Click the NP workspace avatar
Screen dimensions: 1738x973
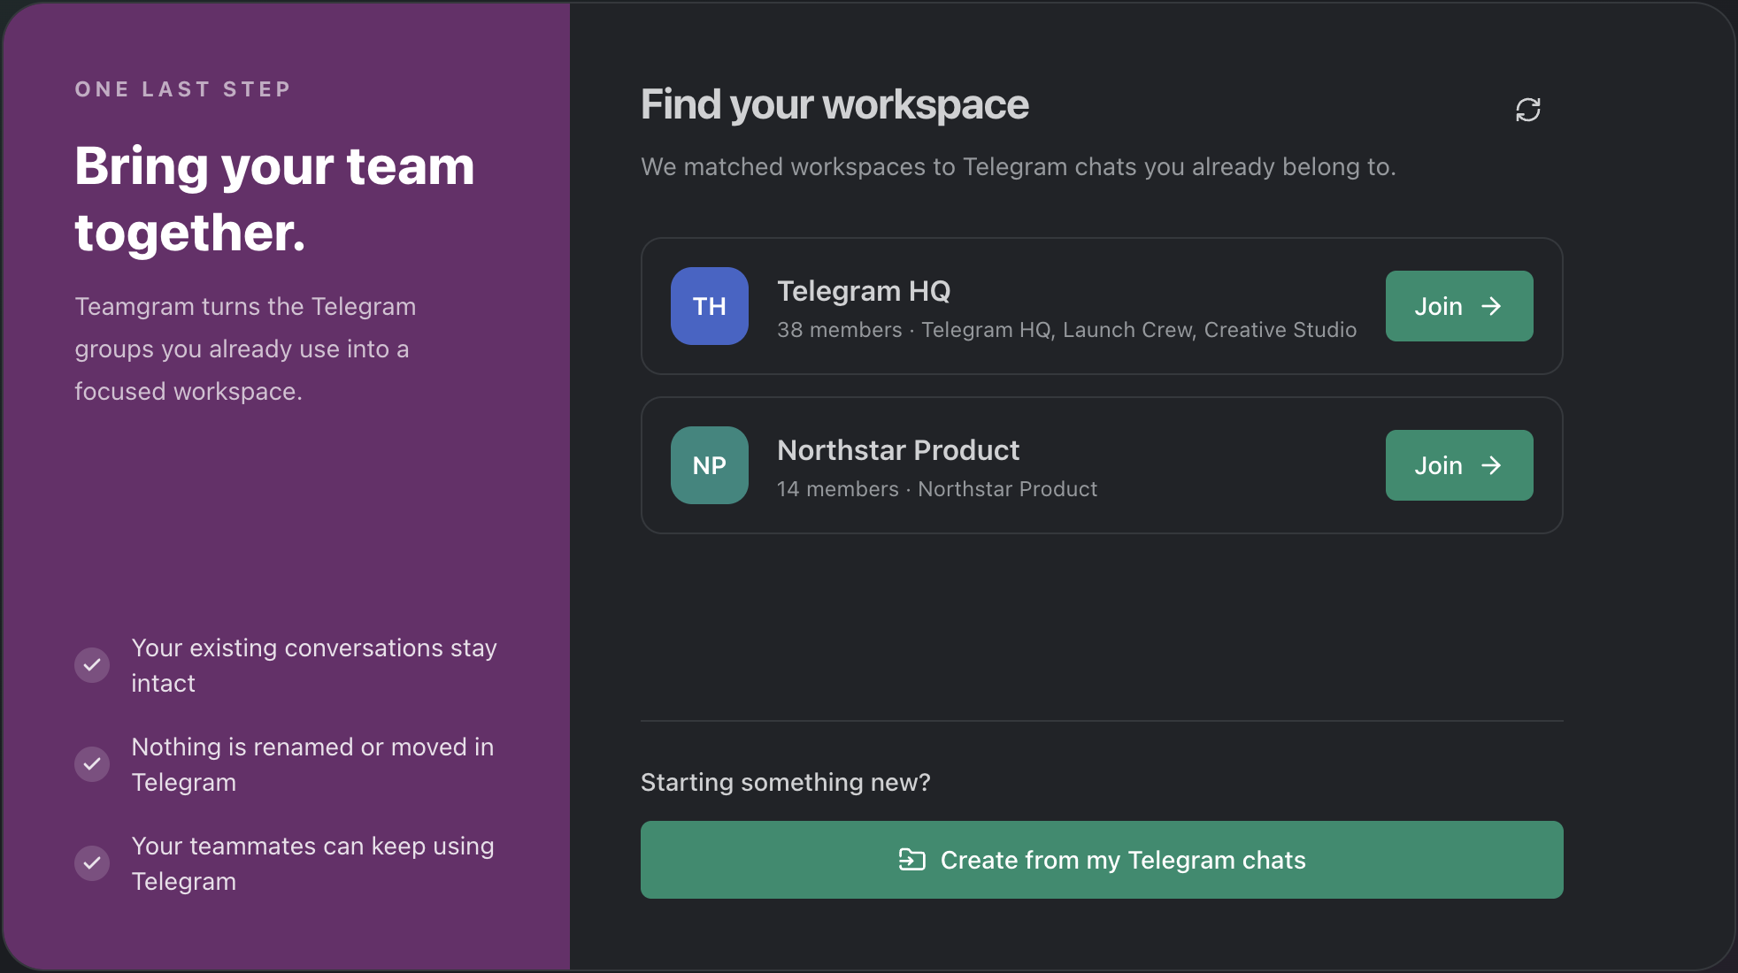click(710, 465)
